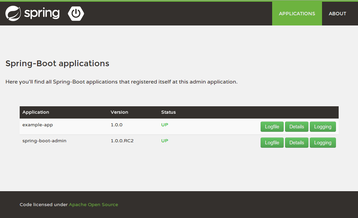Click the Application column header

click(36, 112)
